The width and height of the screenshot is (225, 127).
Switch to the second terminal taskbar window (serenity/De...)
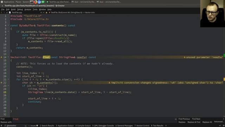[109, 2]
